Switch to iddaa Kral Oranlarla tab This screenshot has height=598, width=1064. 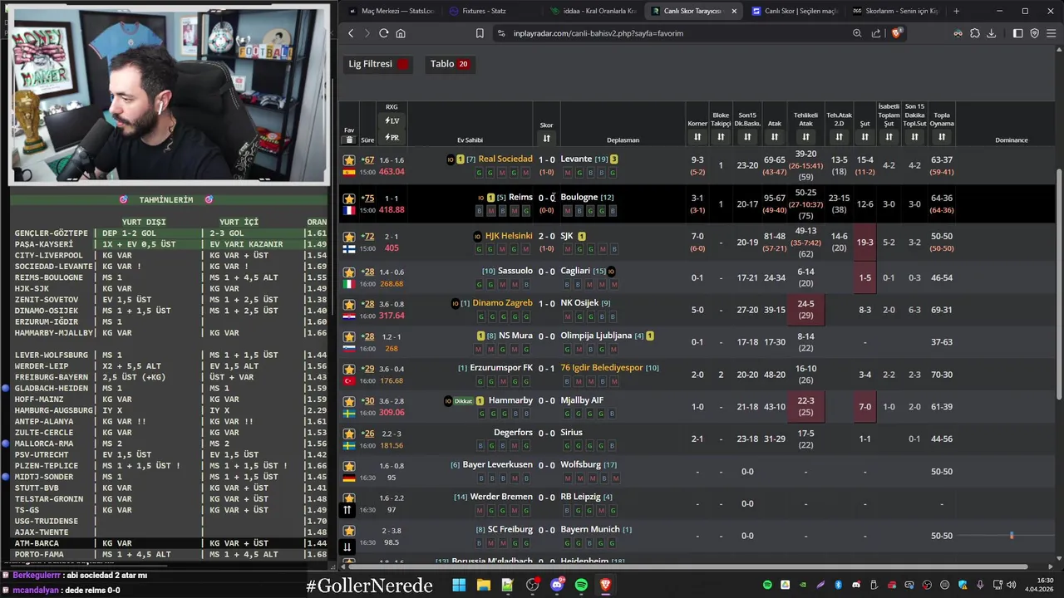click(594, 11)
